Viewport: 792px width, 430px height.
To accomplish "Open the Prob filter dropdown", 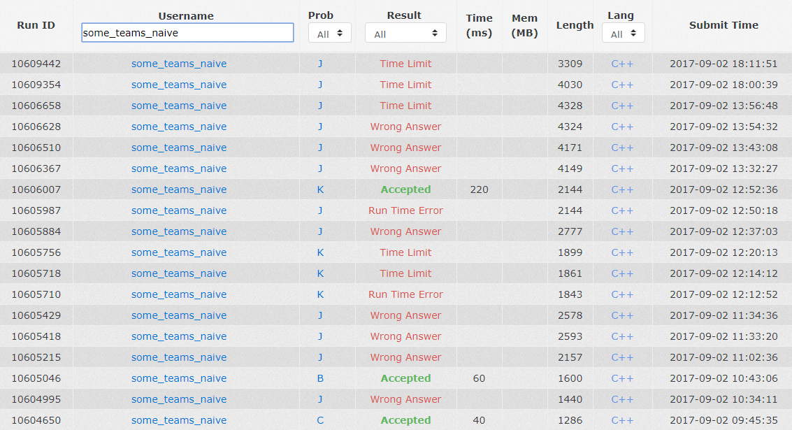I will [329, 33].
